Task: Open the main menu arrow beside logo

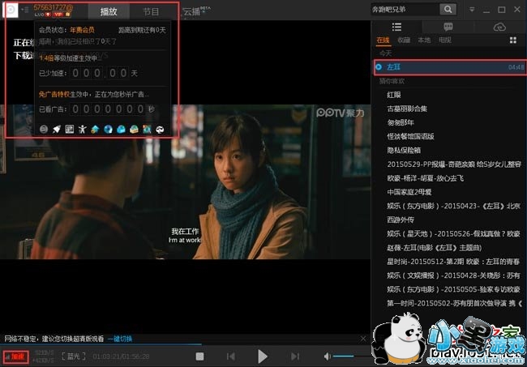Action: (24, 10)
